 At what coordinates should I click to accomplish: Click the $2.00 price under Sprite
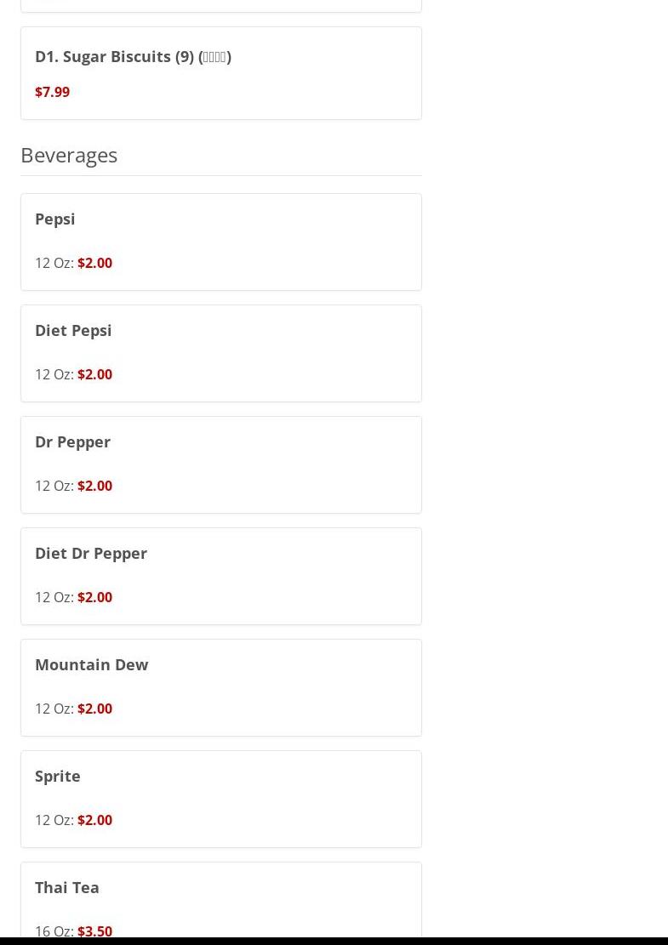click(x=94, y=820)
